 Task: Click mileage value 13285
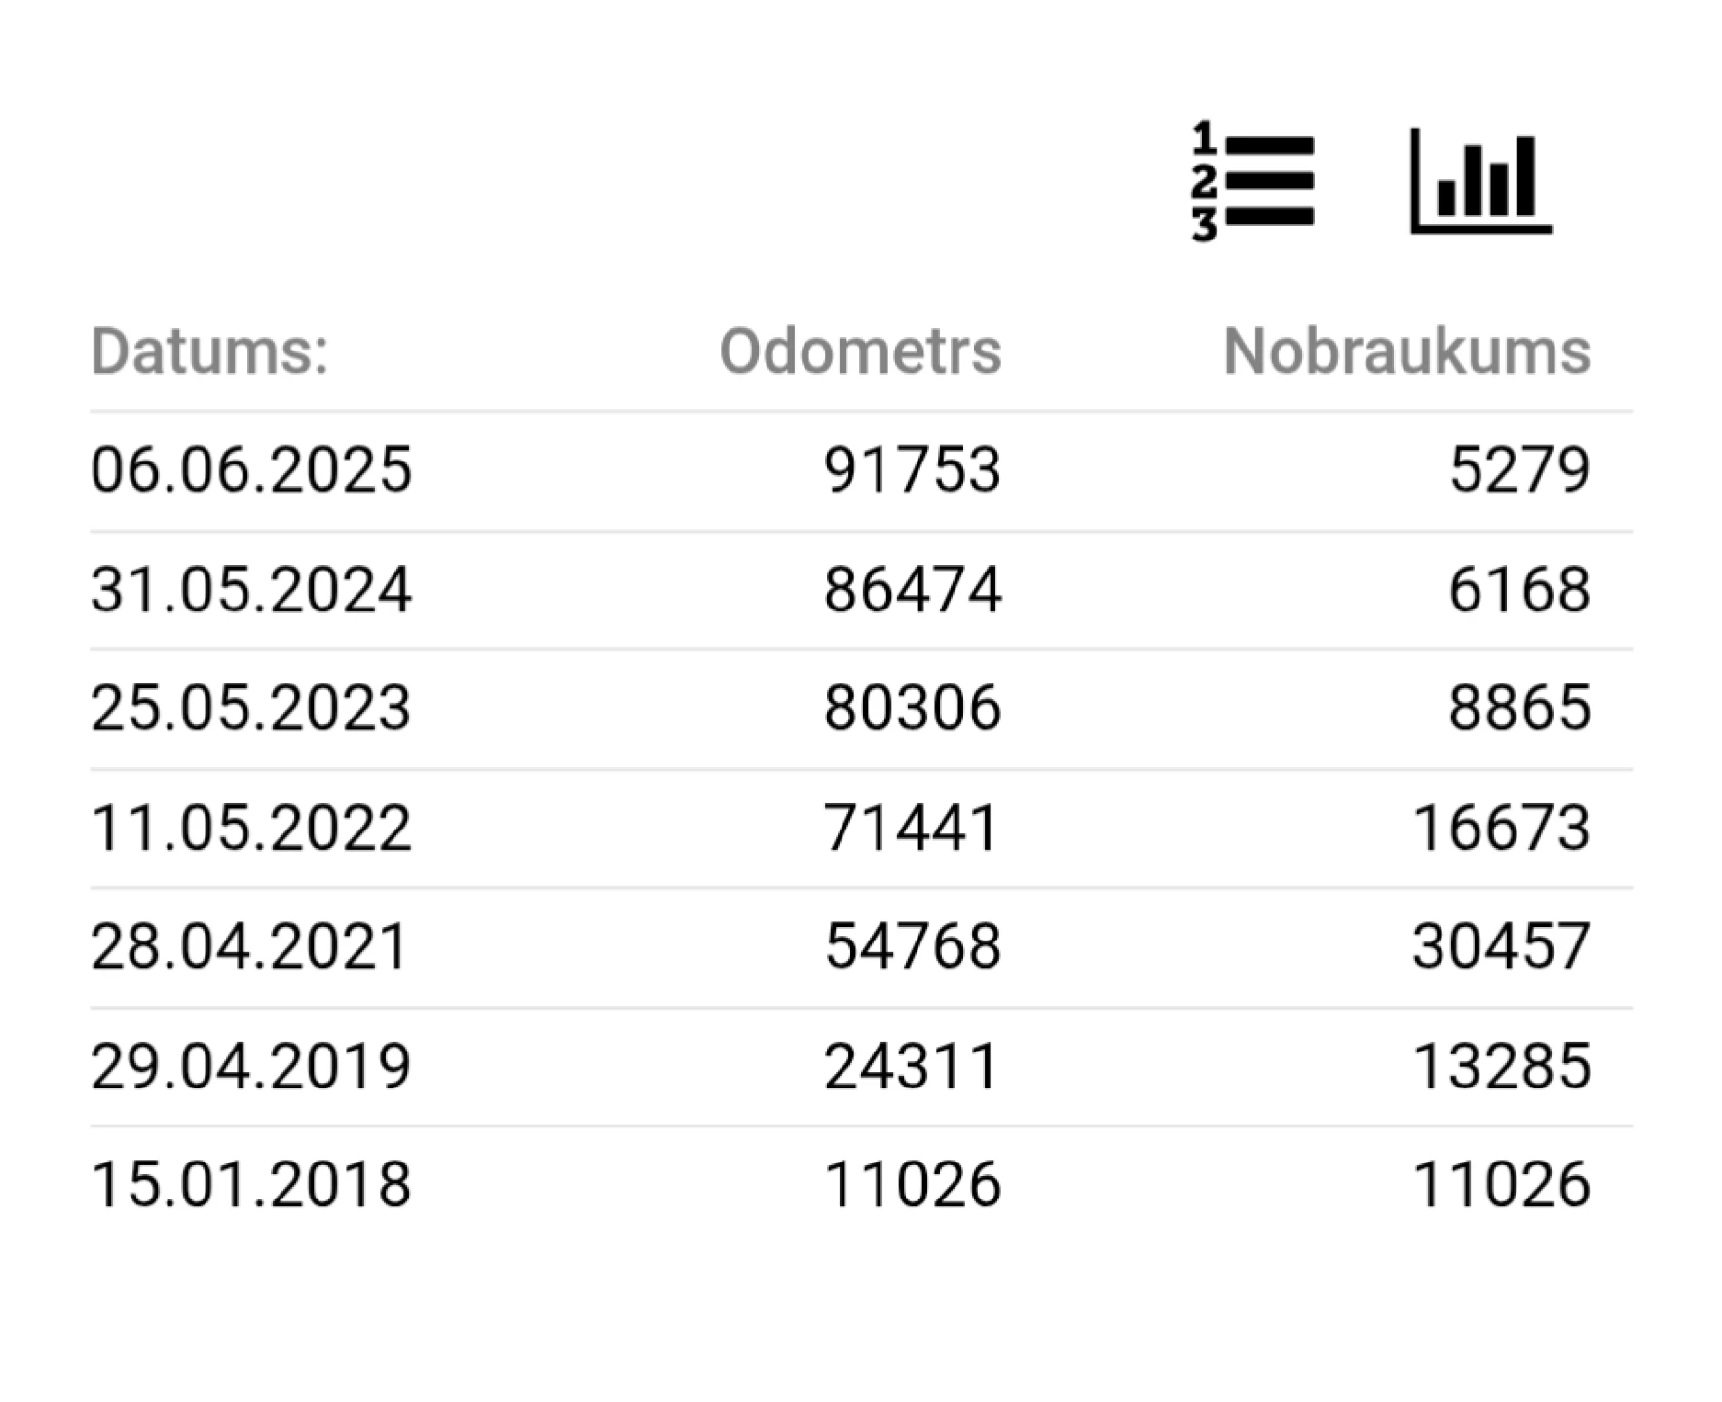click(1501, 1066)
